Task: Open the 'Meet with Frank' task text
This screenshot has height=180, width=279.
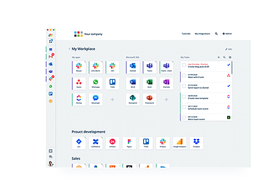Action: tap(196, 77)
